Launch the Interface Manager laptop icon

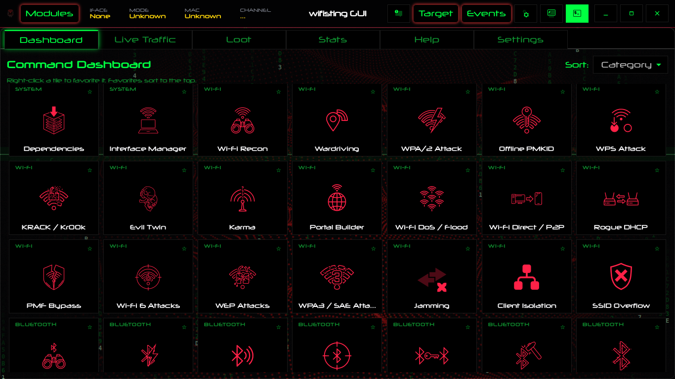point(148,121)
